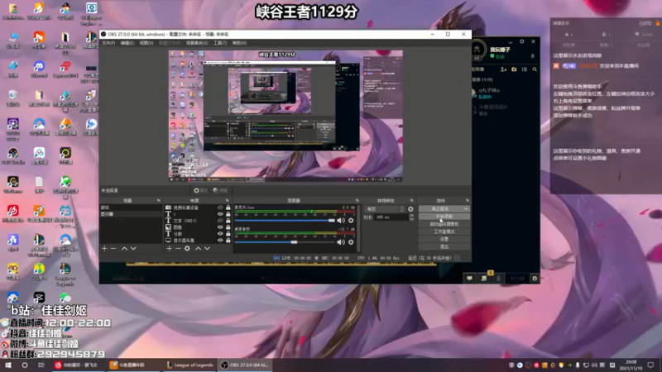Remove selected scene with minus icon

click(113, 249)
